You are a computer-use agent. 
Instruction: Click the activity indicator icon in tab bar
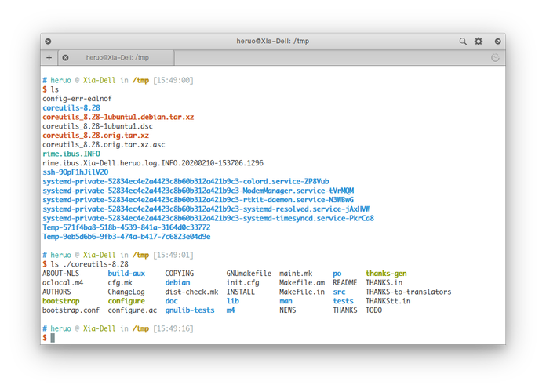495,57
